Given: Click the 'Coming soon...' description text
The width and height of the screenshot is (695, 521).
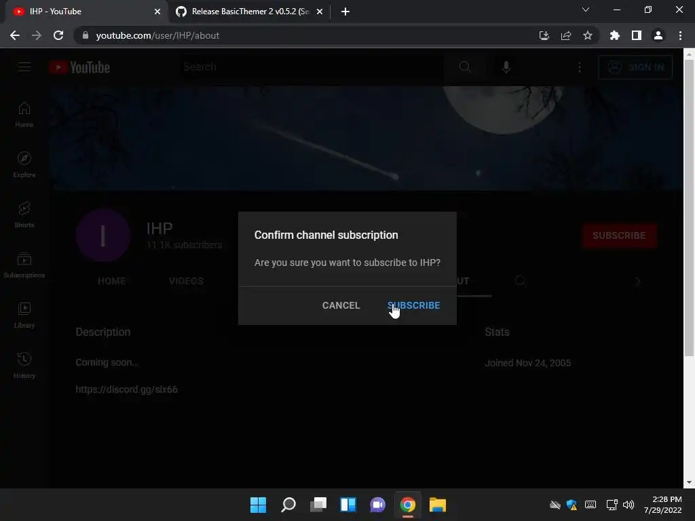Looking at the screenshot, I should (107, 362).
